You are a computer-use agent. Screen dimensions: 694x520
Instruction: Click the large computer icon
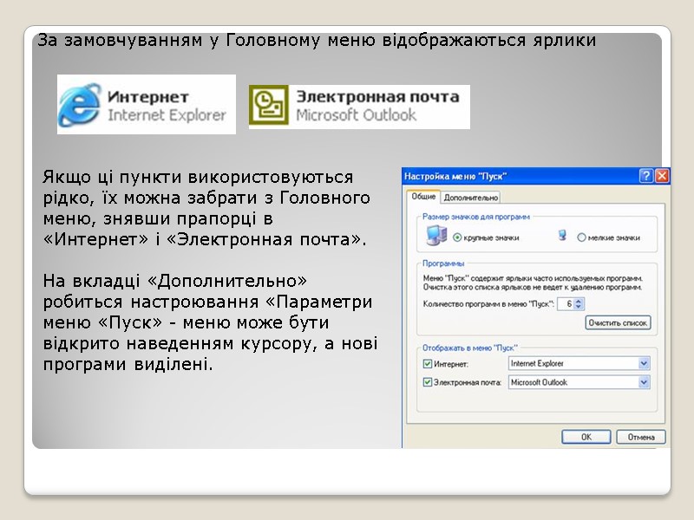pyautogui.click(x=436, y=235)
